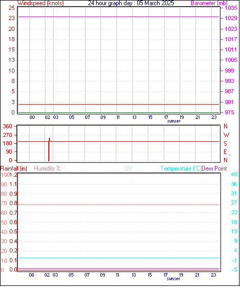
Task: Click rainfall scale value 1.1
Action: [13, 184]
